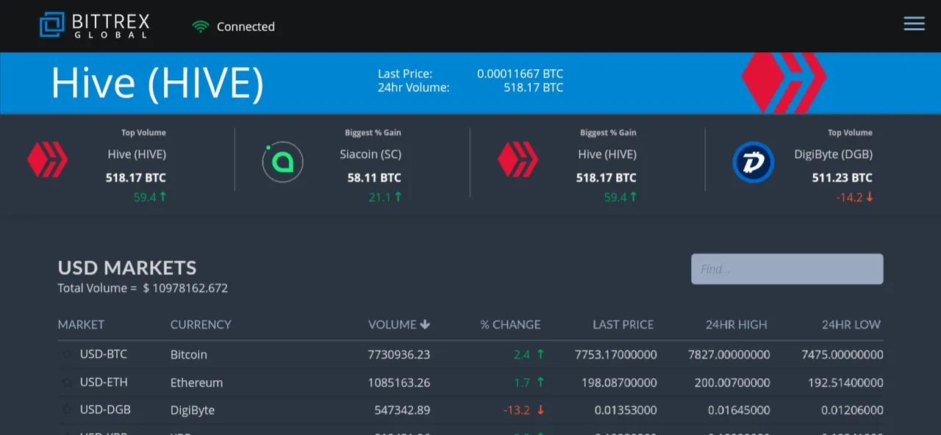Image resolution: width=941 pixels, height=435 pixels.
Task: Click the USD MARKETS heading
Action: [x=127, y=267]
